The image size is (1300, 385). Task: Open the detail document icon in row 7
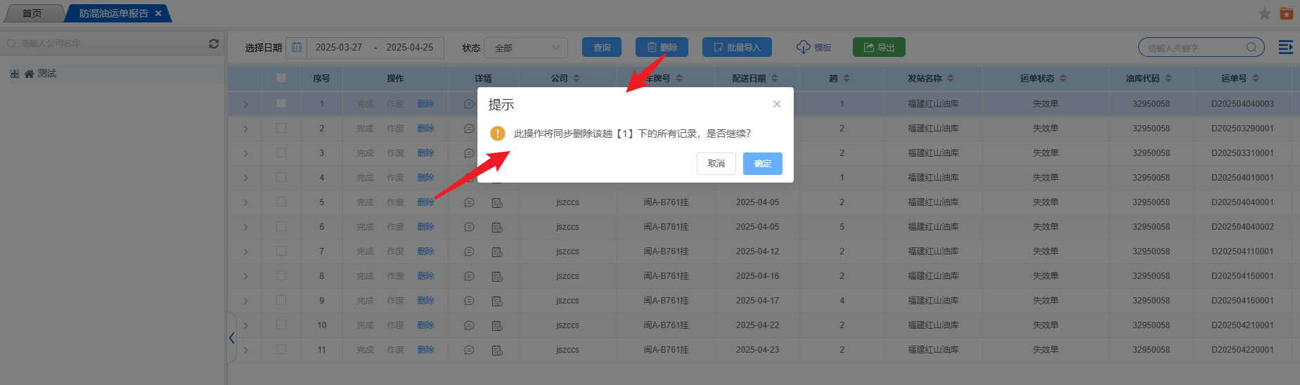point(497,252)
